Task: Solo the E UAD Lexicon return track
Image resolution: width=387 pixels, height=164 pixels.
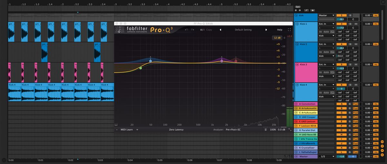Action: [350, 121]
